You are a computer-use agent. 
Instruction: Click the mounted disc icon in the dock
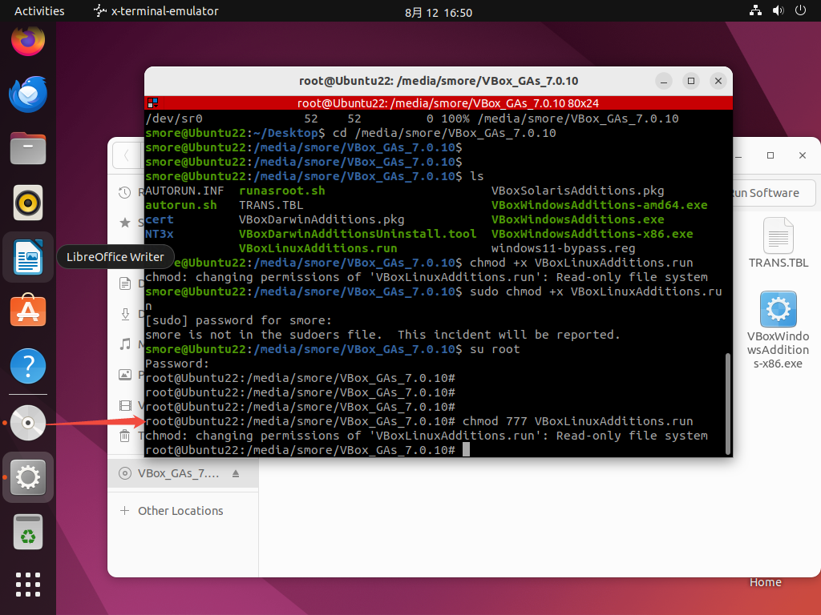[28, 423]
